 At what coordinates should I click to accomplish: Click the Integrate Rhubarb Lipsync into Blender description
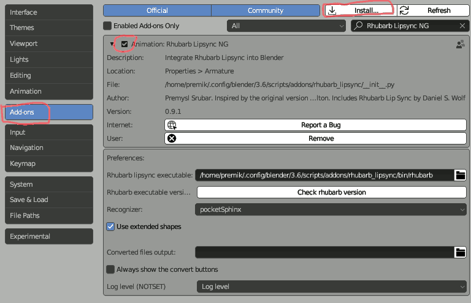(224, 58)
